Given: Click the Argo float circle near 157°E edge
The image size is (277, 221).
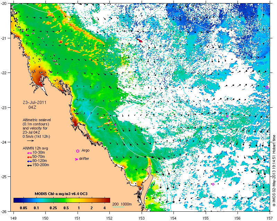Looking at the screenshot, I should (x=267, y=87).
